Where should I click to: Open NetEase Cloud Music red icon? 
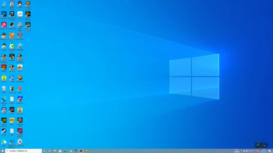(4, 24)
